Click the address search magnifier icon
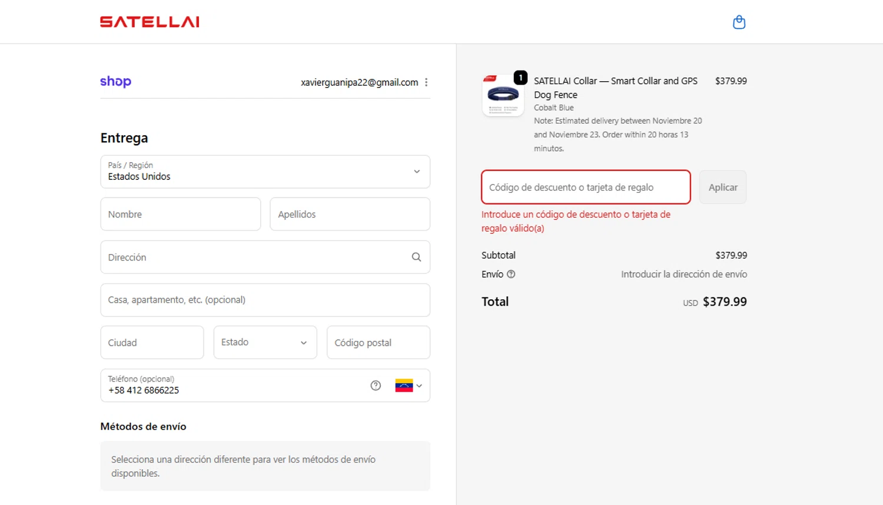 tap(416, 257)
